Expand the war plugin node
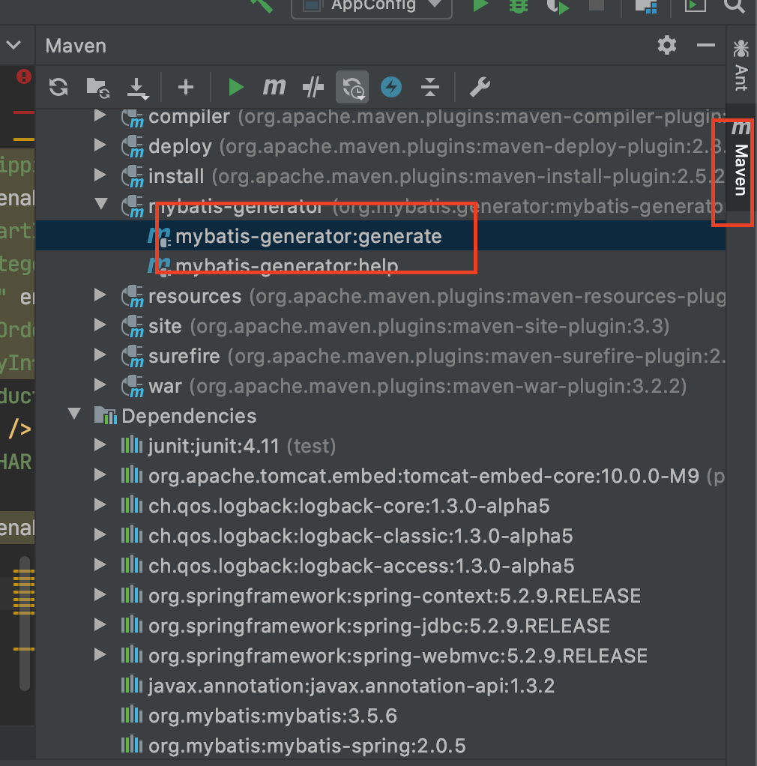 coord(100,385)
